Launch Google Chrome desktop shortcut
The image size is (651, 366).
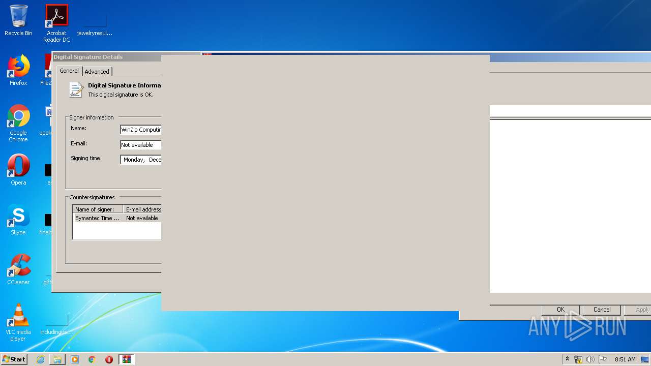pyautogui.click(x=18, y=123)
